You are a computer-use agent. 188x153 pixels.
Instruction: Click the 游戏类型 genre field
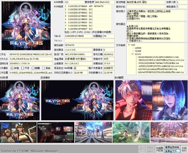[x=146, y=2]
